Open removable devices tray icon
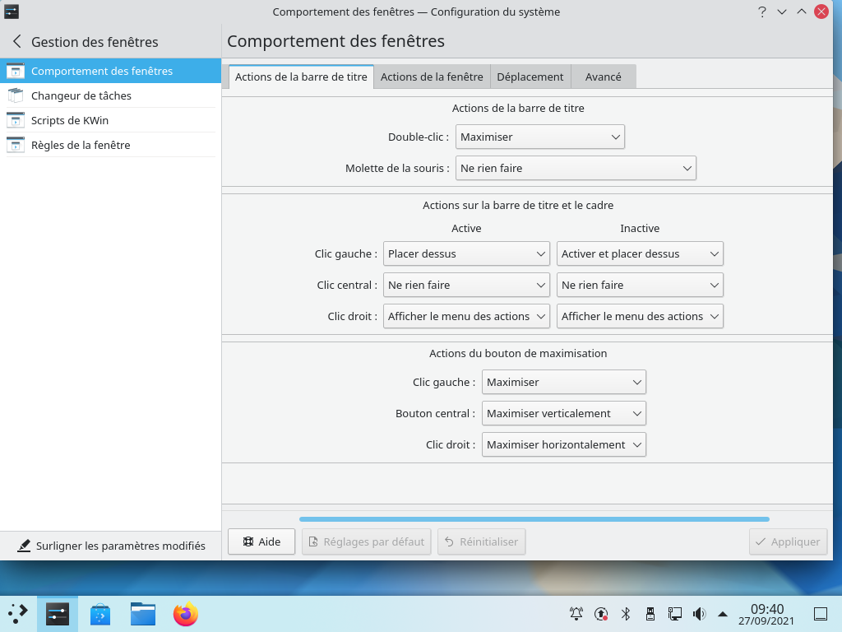Image resolution: width=842 pixels, height=632 pixels. tap(650, 614)
